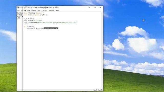Close the clock.py editor window

click(x=100, y=7)
